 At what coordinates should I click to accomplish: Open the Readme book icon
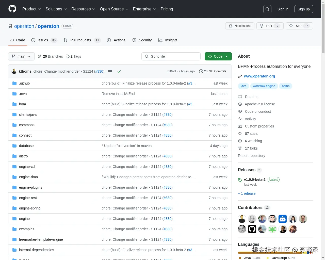(x=240, y=97)
